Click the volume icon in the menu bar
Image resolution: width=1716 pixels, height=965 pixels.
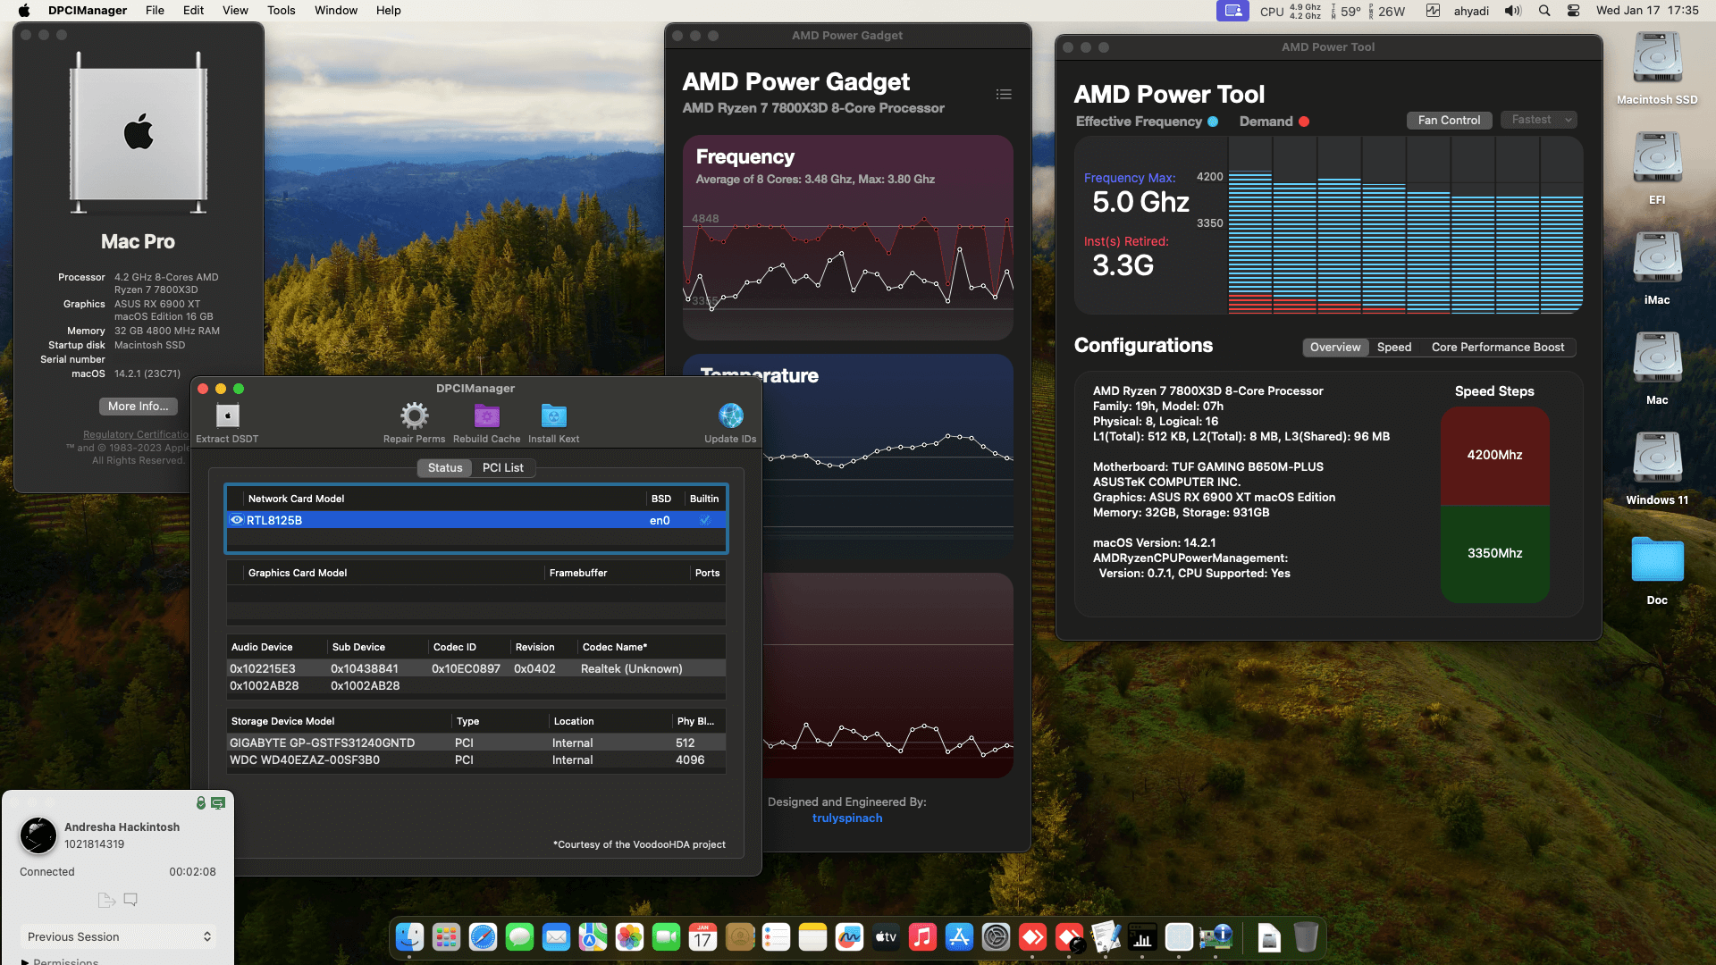(x=1512, y=11)
